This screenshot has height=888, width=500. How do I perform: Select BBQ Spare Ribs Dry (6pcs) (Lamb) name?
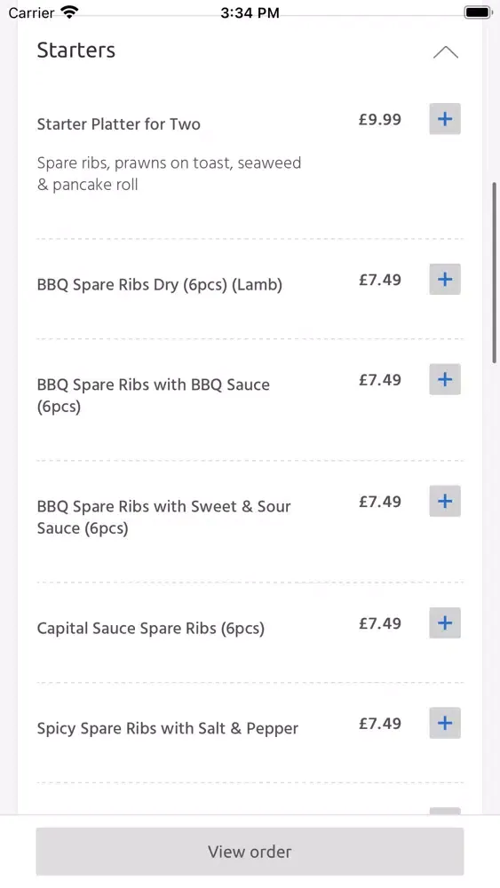click(160, 285)
